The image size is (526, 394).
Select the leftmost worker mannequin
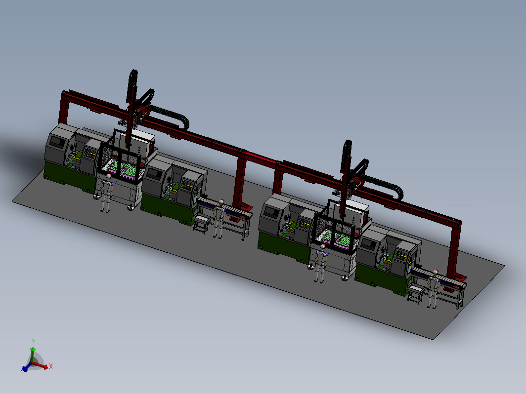(x=106, y=194)
